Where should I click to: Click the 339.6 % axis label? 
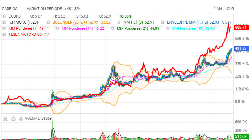point(242,64)
